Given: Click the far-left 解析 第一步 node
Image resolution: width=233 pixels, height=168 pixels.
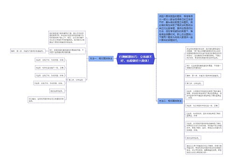Looking at the screenshot, I should tap(28, 51).
